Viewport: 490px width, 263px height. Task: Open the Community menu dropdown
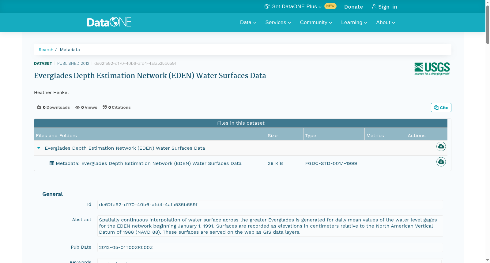click(316, 23)
